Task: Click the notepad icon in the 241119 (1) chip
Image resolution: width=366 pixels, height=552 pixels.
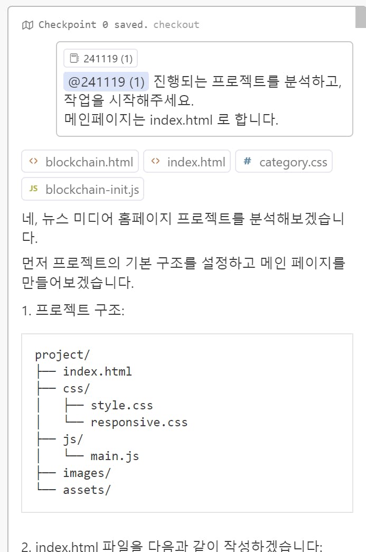Action: 74,59
